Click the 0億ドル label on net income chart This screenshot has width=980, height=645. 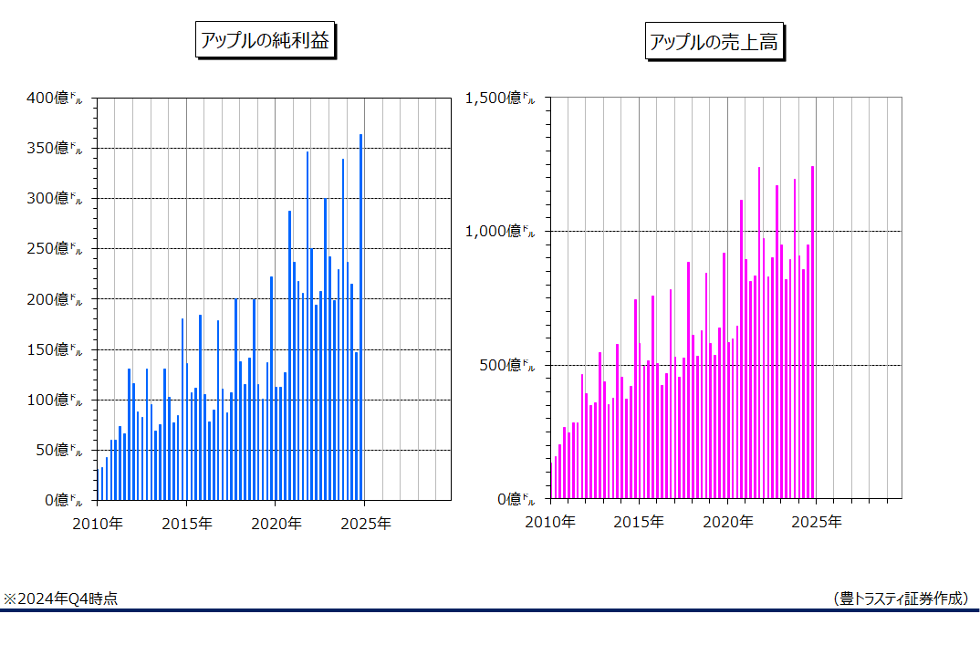click(x=63, y=500)
